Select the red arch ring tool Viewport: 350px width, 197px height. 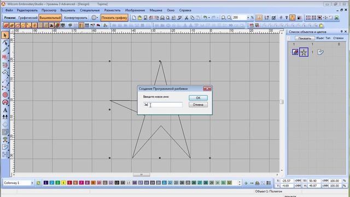pyautogui.click(x=5, y=102)
